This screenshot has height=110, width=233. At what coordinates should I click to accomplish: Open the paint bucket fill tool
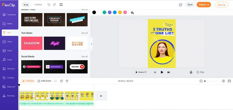132,12
